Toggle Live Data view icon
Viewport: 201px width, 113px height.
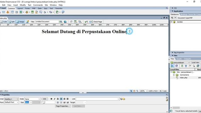(27, 22)
